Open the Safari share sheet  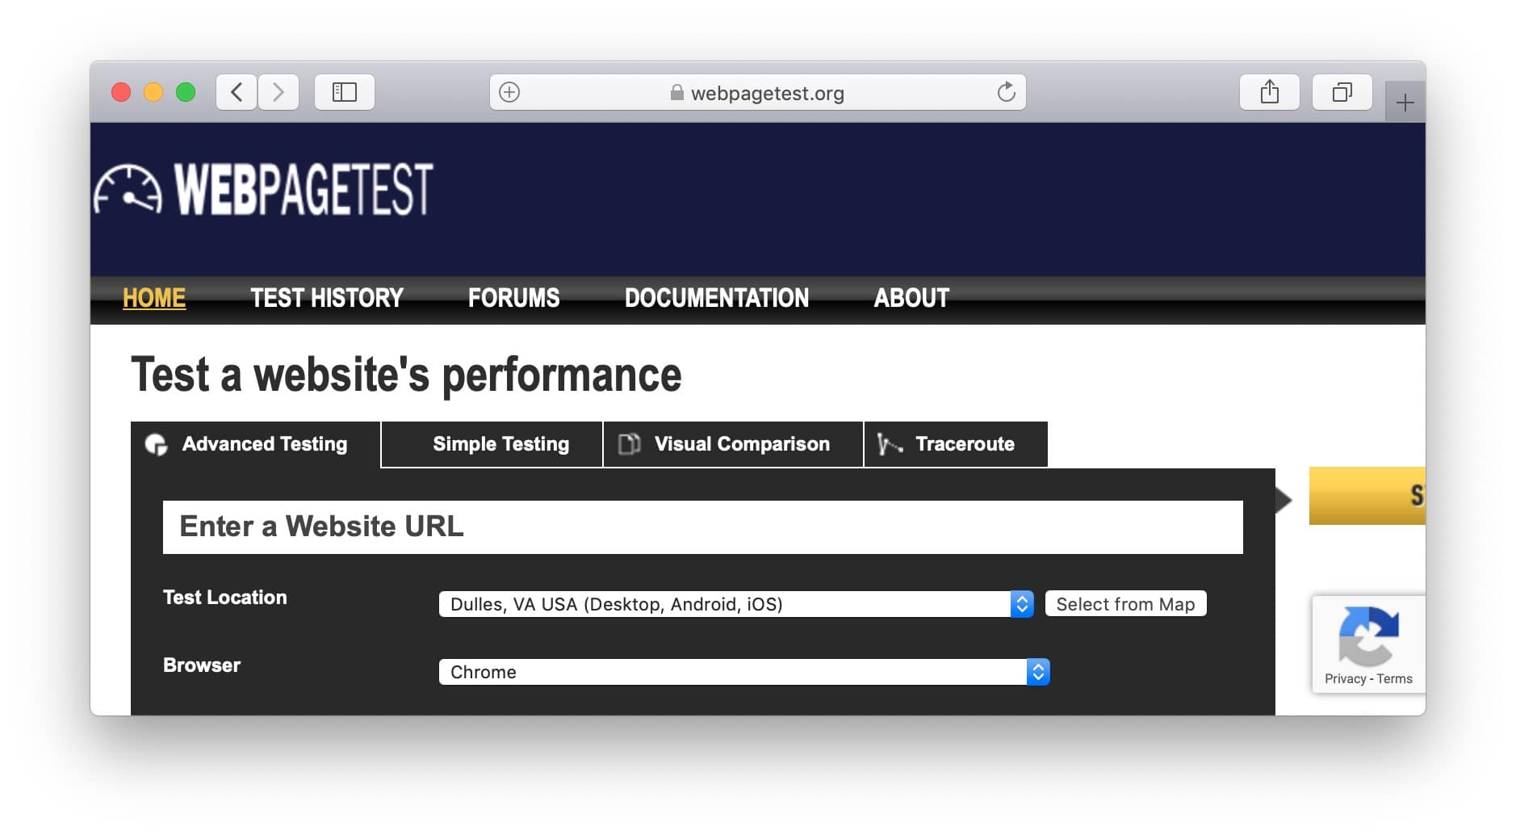pos(1269,91)
